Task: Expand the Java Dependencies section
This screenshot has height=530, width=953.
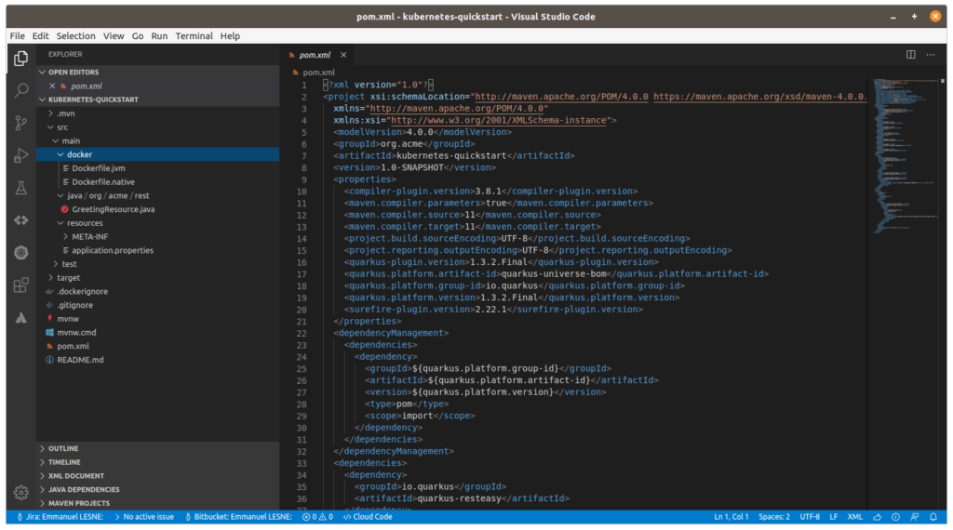Action: 158,490
